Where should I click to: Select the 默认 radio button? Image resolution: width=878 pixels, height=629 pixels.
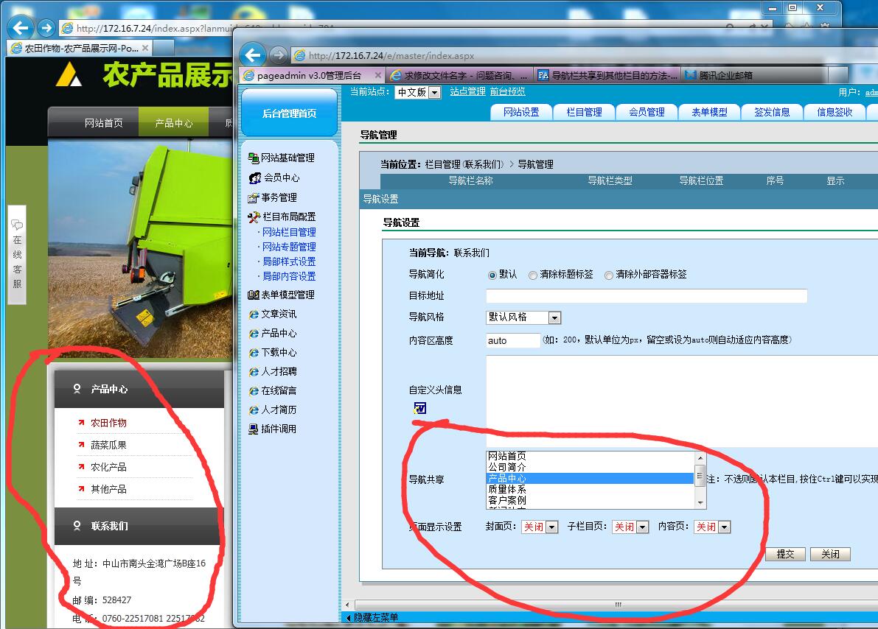(x=492, y=275)
